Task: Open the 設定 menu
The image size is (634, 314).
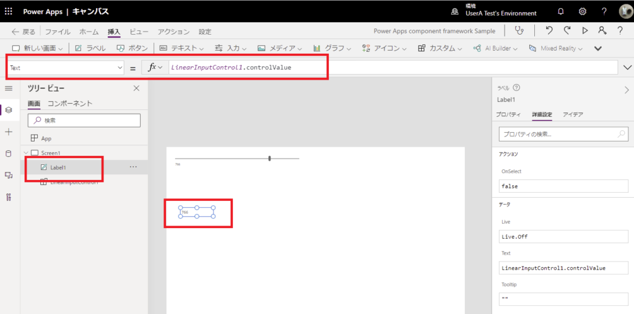Action: click(x=205, y=32)
